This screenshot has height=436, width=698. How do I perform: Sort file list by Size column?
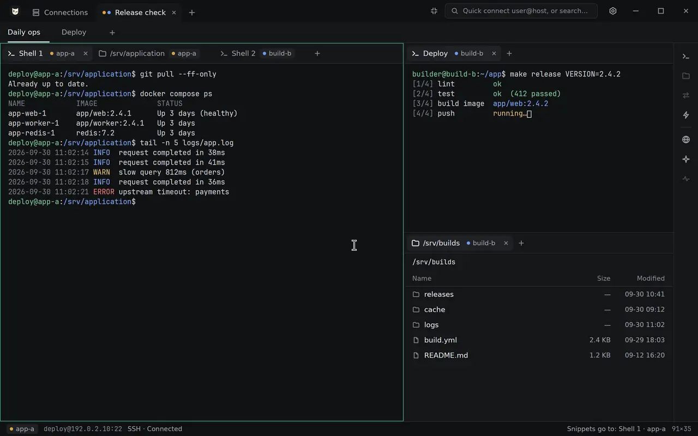(x=604, y=278)
